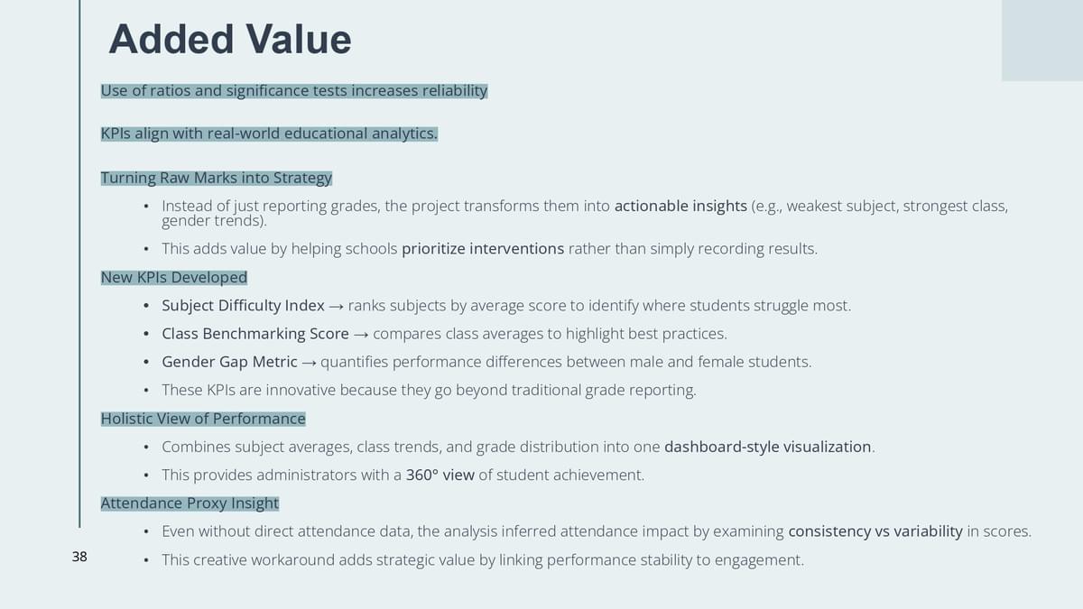Select the "Turning Raw Marks into Strategy" heading

[x=216, y=178]
